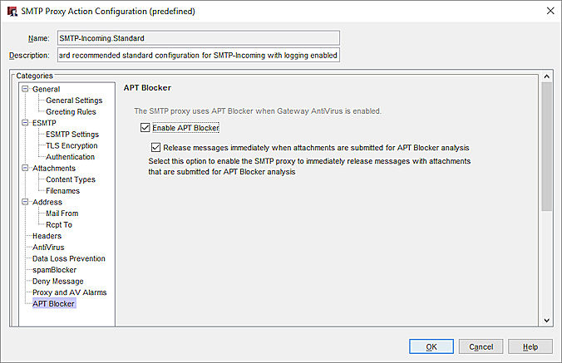Open Content Types under Attachments
Screen dimensions: 562x363
tap(71, 179)
